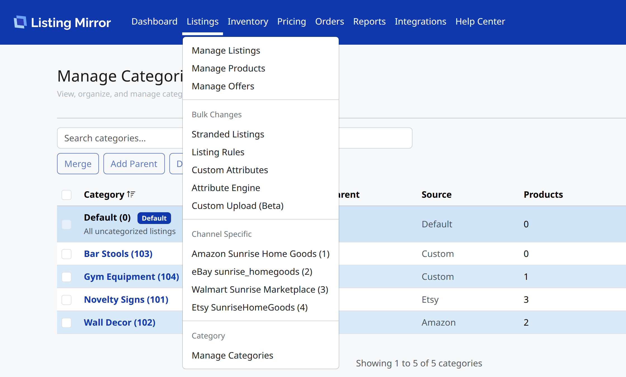
Task: Click the Add Parent button
Action: 134,164
